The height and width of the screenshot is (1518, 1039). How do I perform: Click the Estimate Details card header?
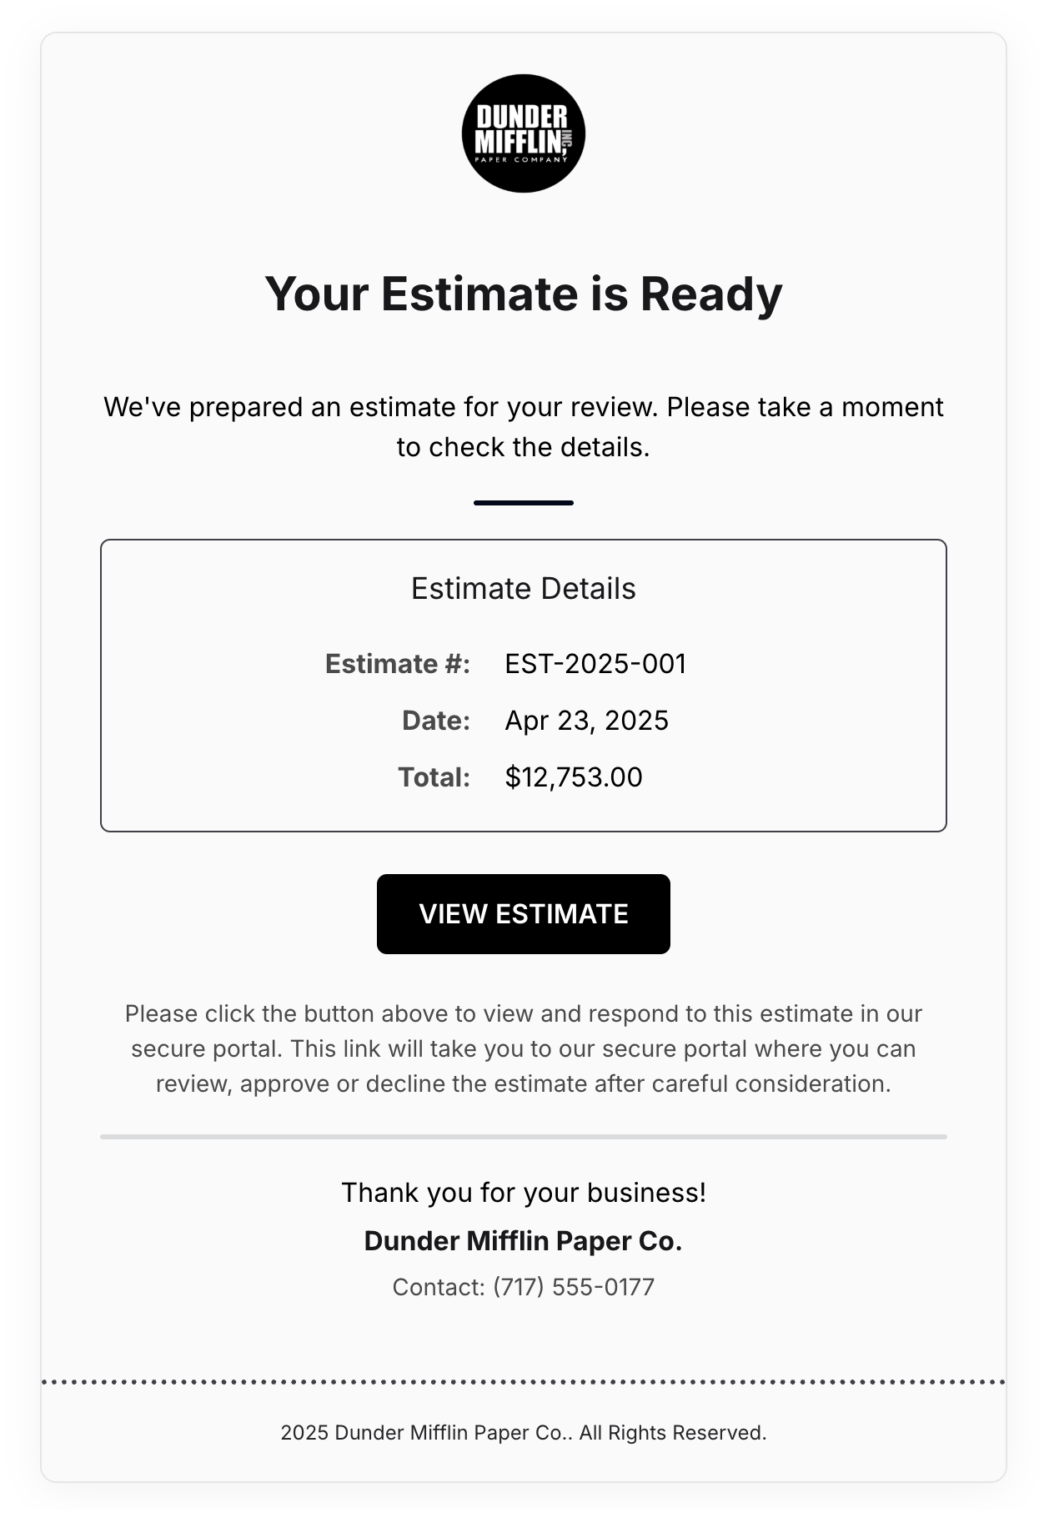[x=524, y=589]
